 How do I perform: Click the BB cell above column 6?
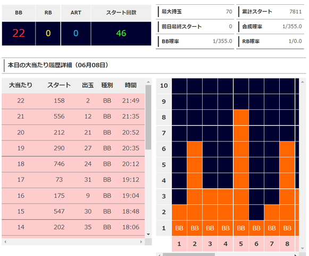256,228
